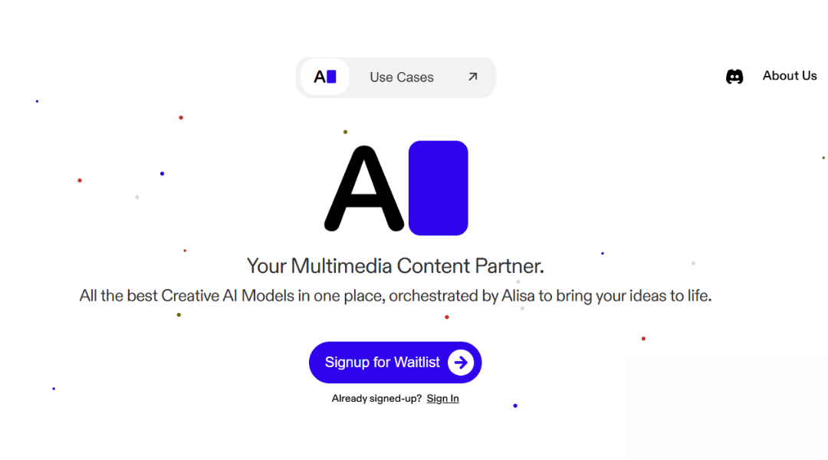Follow the Sign In link

point(442,399)
